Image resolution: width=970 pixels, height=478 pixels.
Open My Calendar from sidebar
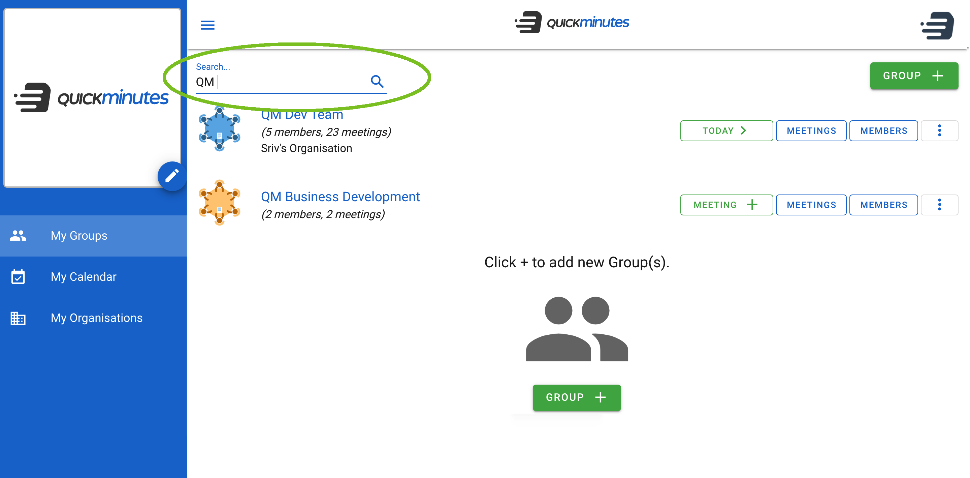(x=93, y=277)
